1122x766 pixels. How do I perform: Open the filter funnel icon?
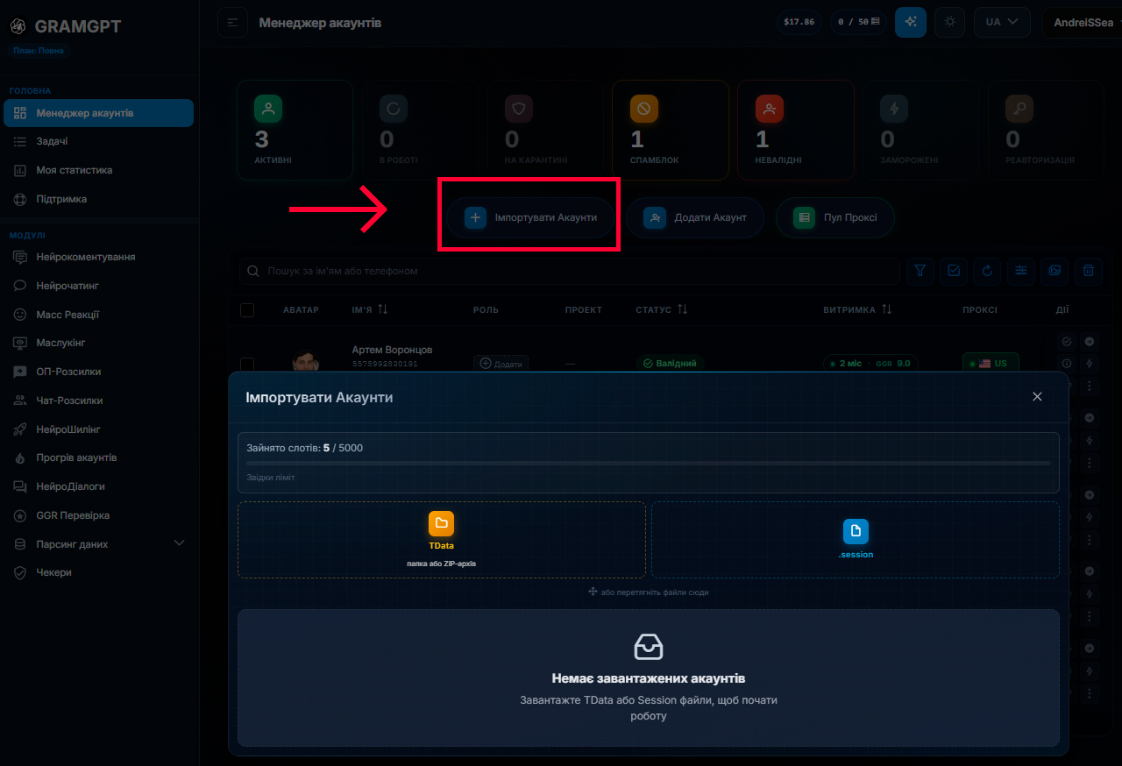920,271
